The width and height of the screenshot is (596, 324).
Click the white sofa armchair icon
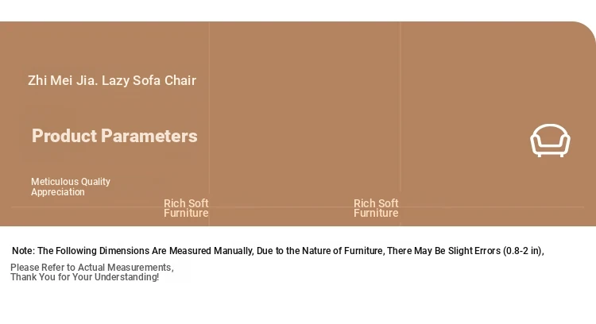550,141
